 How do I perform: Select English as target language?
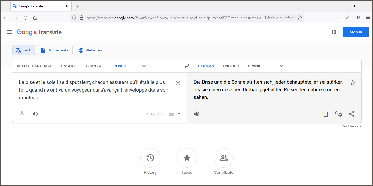pyautogui.click(x=231, y=66)
